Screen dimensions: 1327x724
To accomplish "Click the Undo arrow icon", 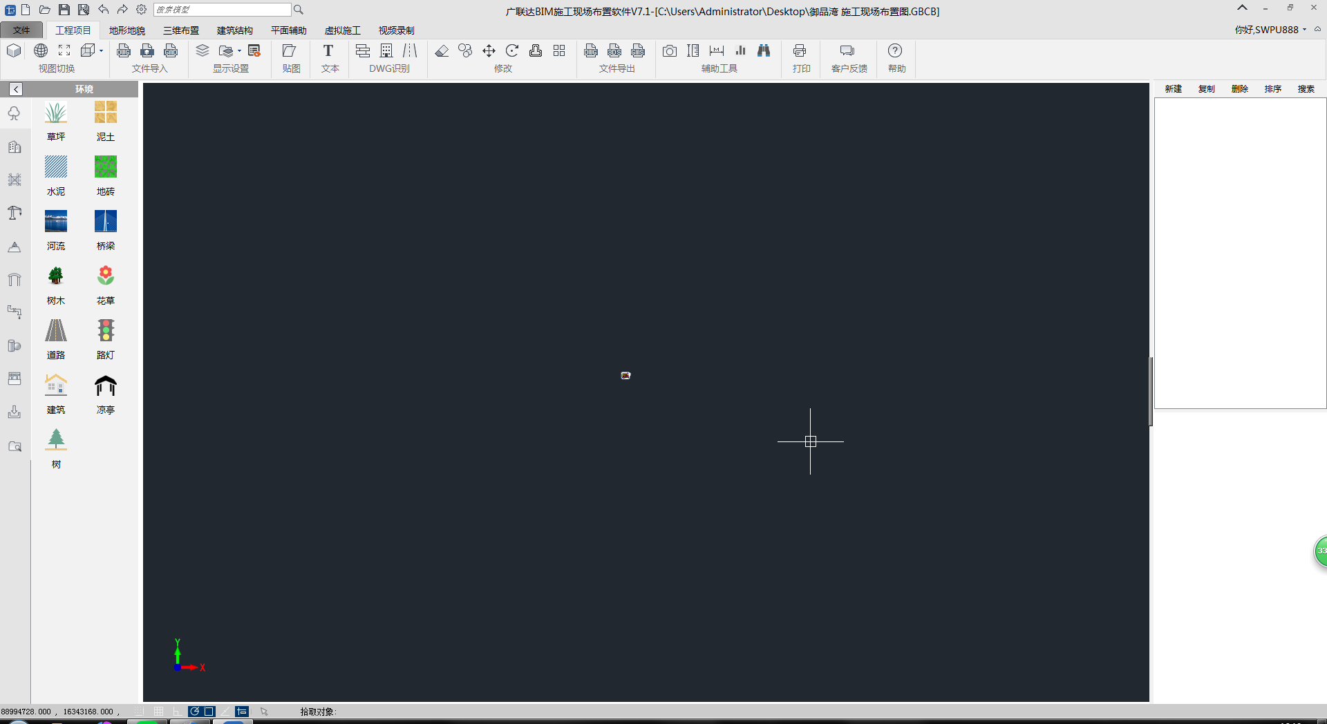I will coord(103,10).
